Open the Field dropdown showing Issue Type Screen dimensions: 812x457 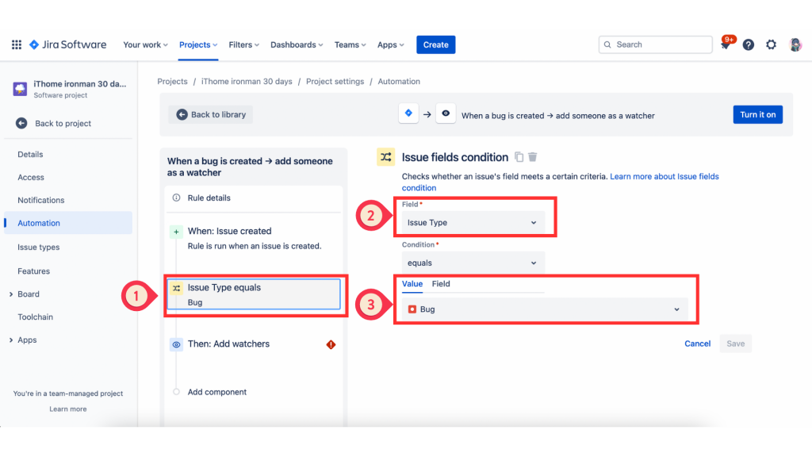tap(473, 223)
